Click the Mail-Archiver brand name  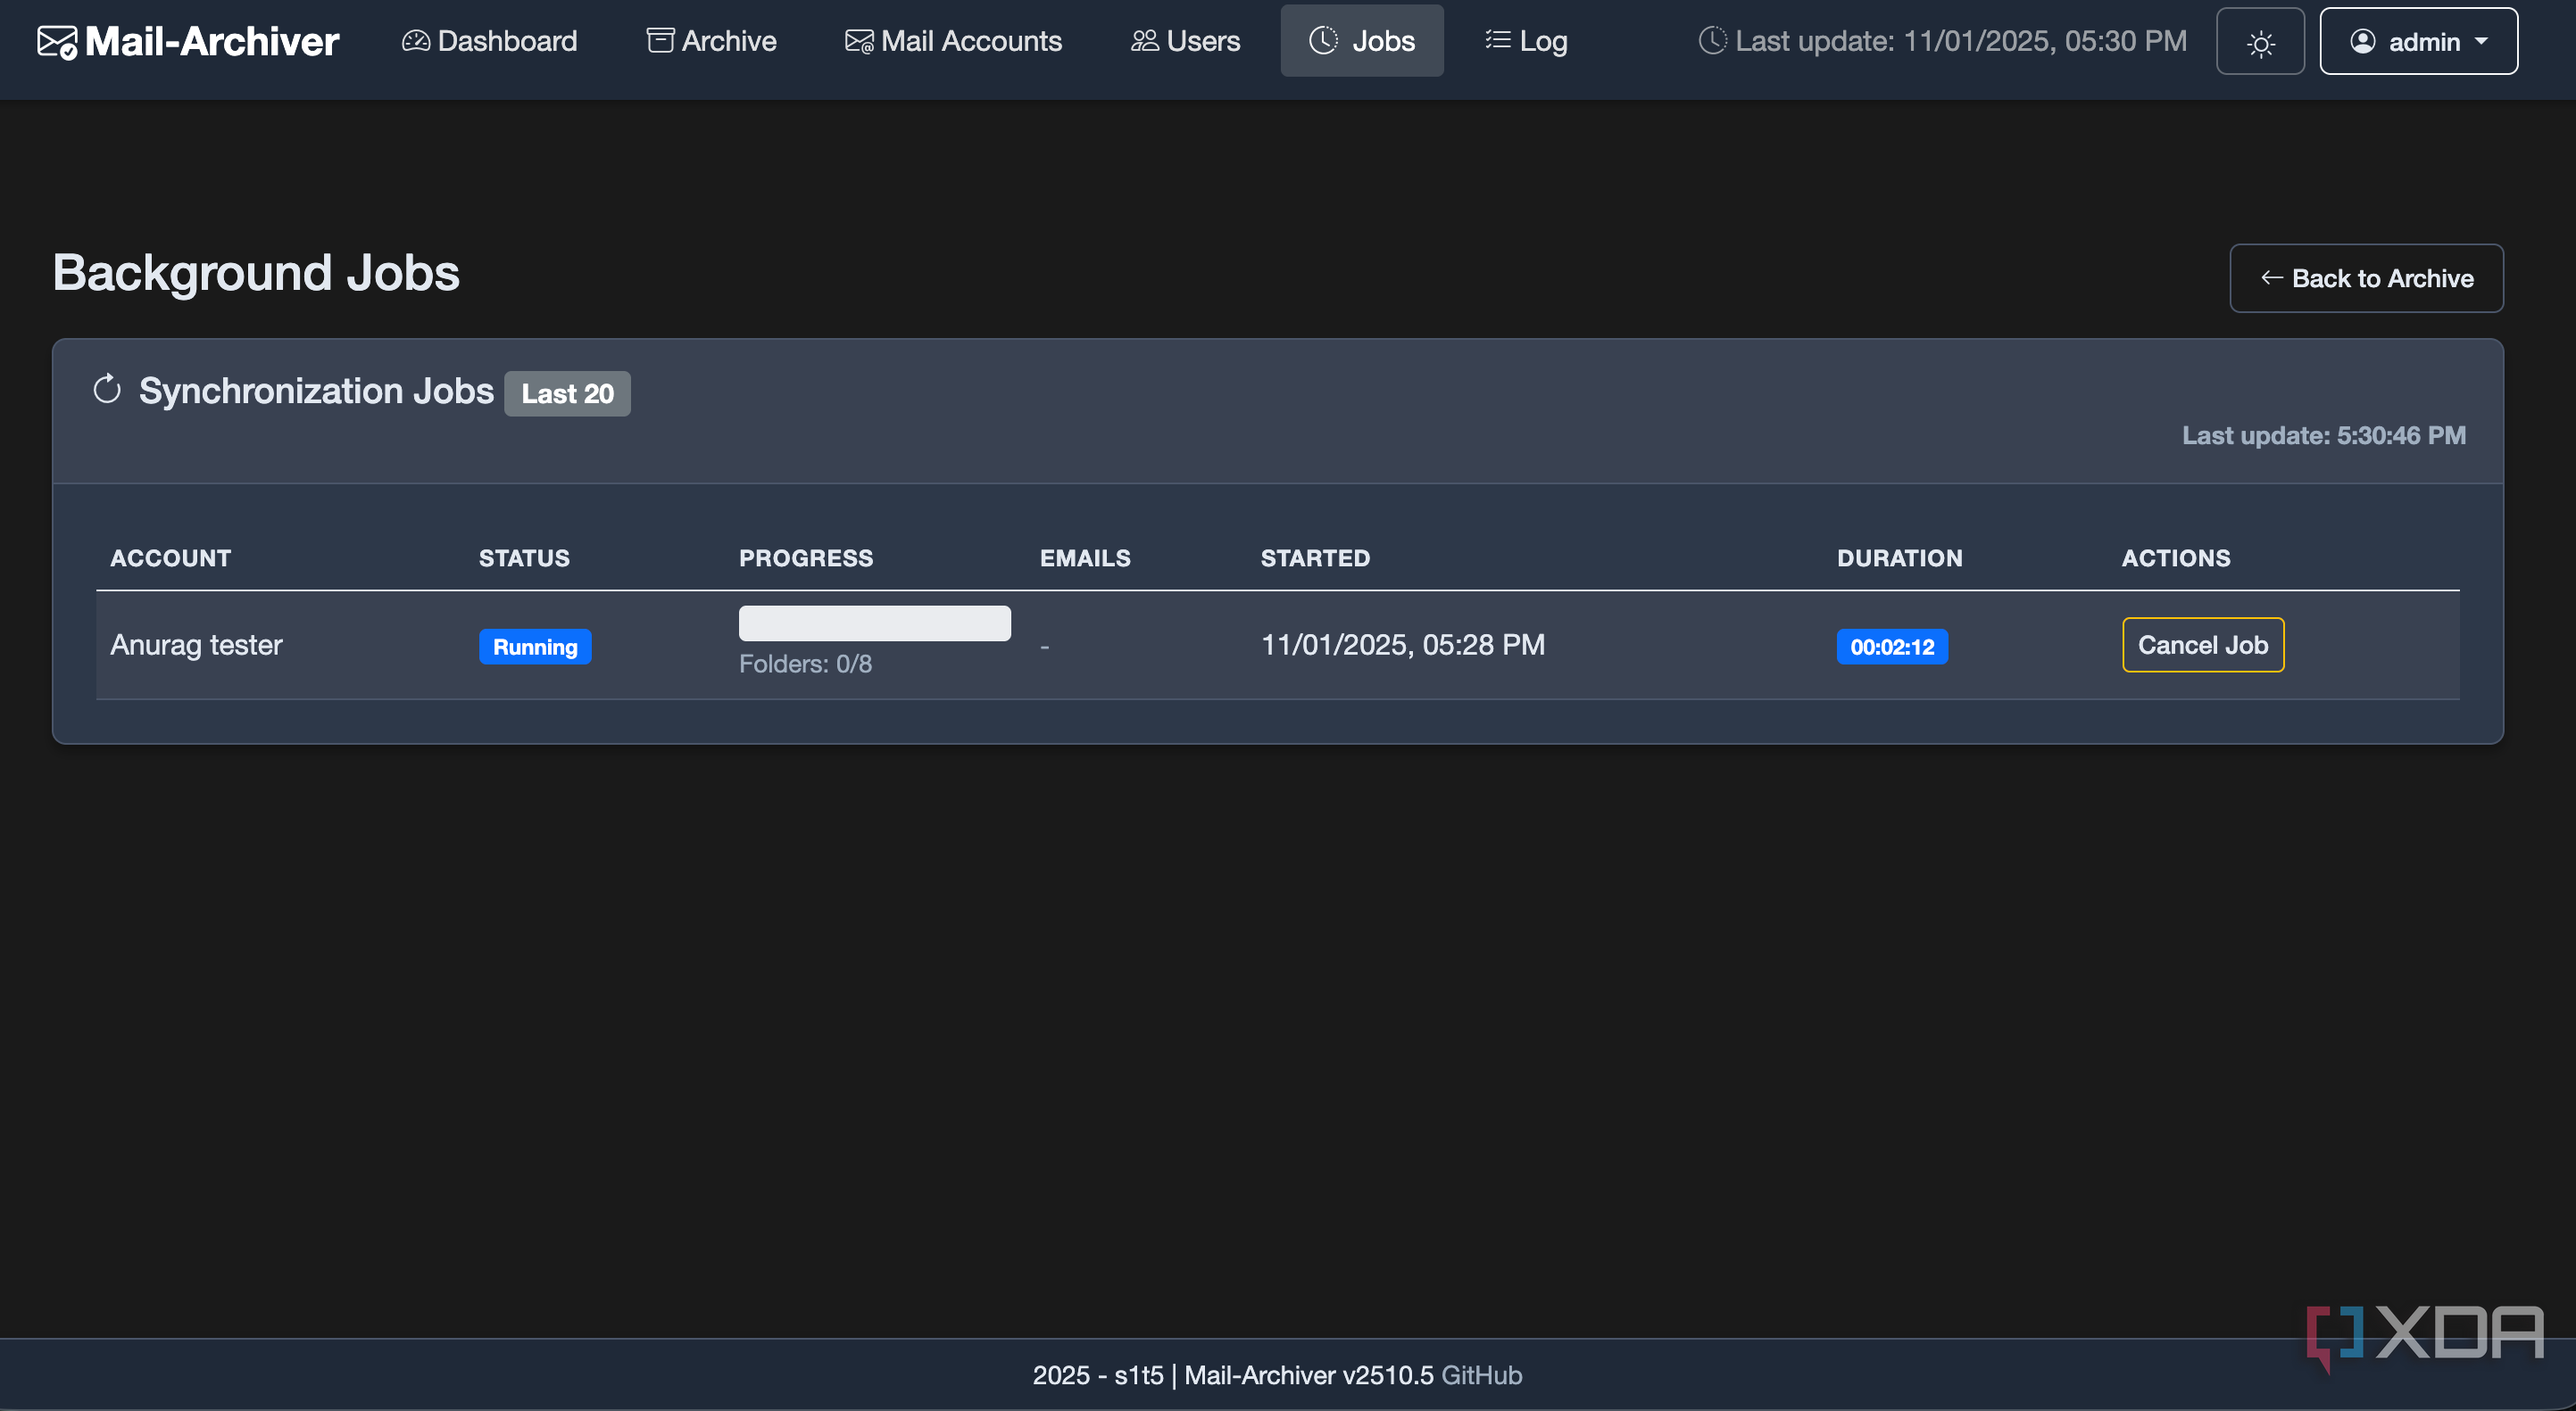tap(212, 41)
